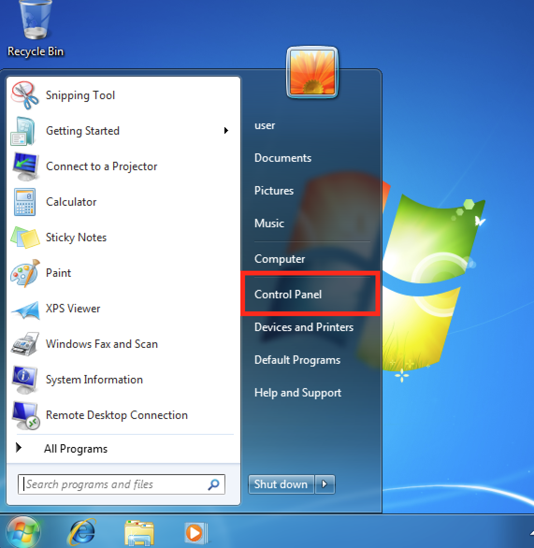Select the XPS Viewer text label
Image resolution: width=534 pixels, height=548 pixels.
pos(73,309)
